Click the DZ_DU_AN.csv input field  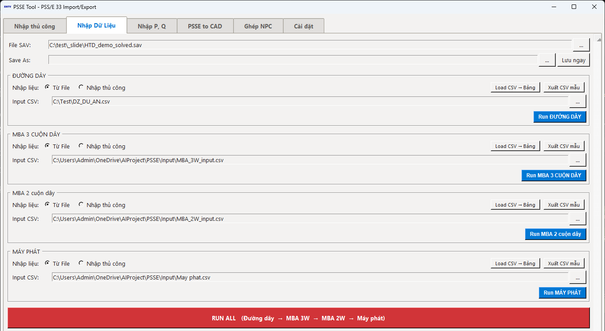tap(310, 102)
